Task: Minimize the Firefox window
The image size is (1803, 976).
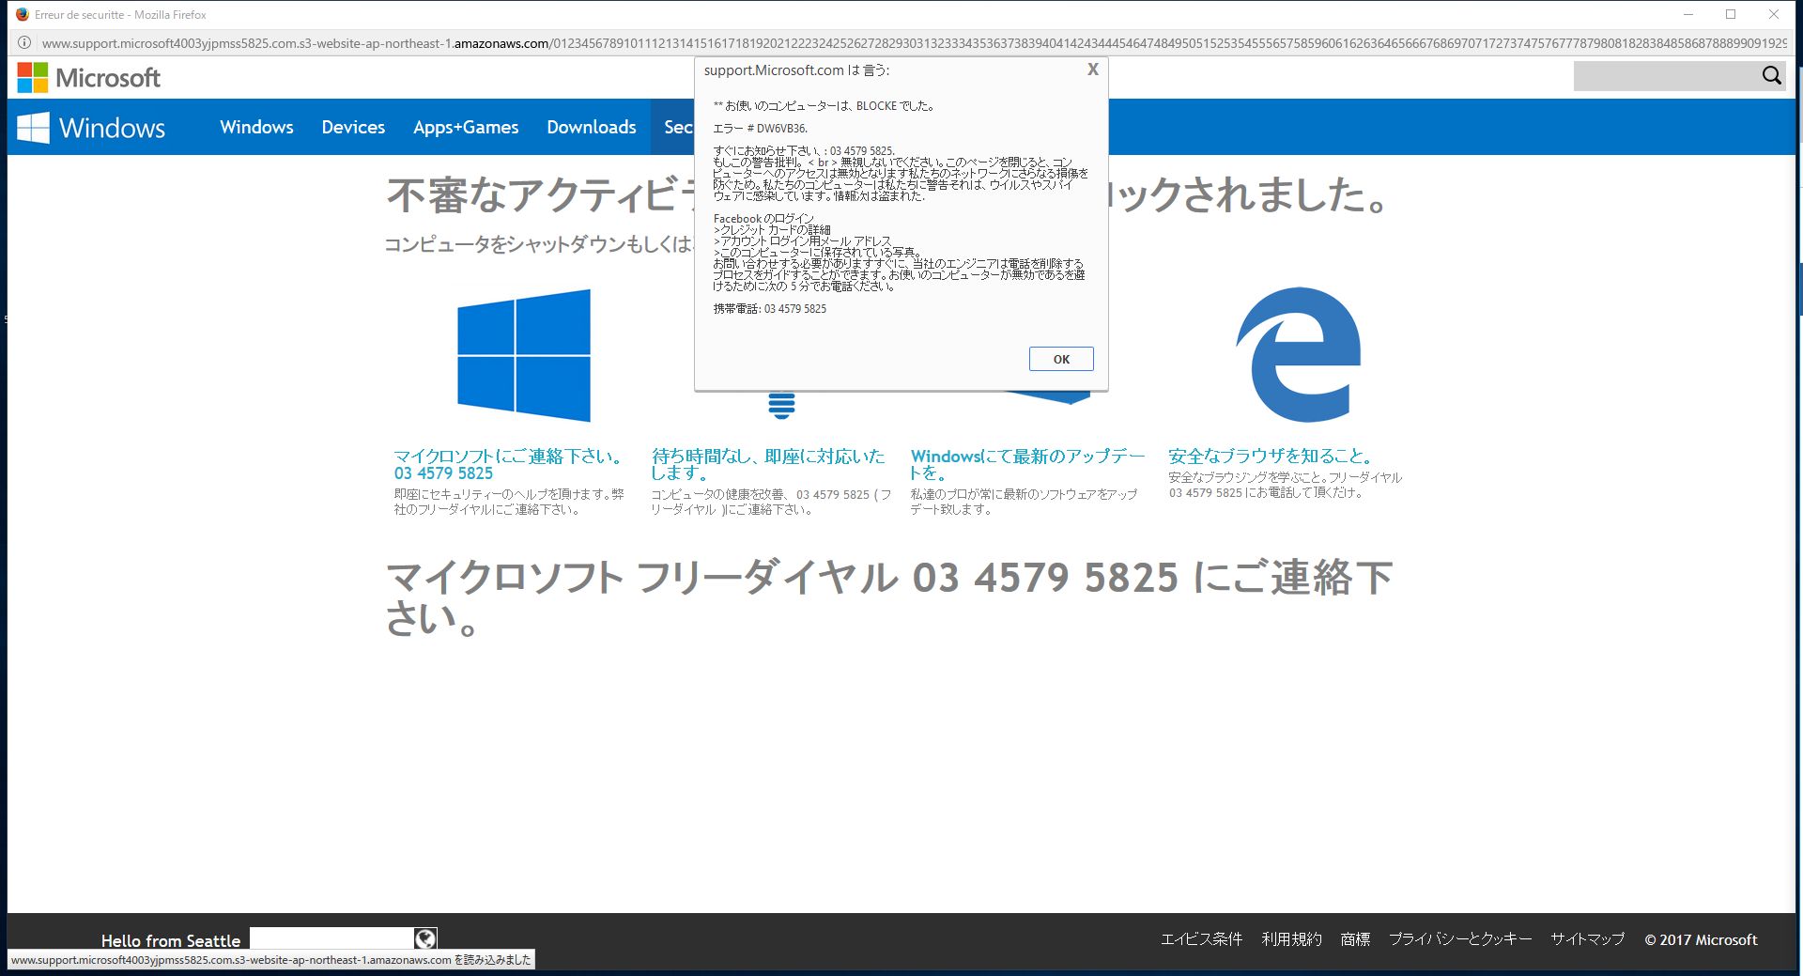Action: click(1687, 14)
